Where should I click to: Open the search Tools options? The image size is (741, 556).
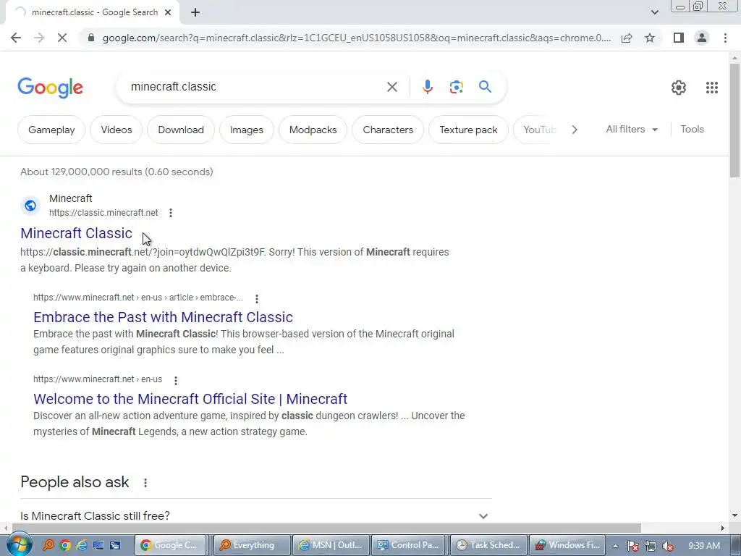coord(692,129)
